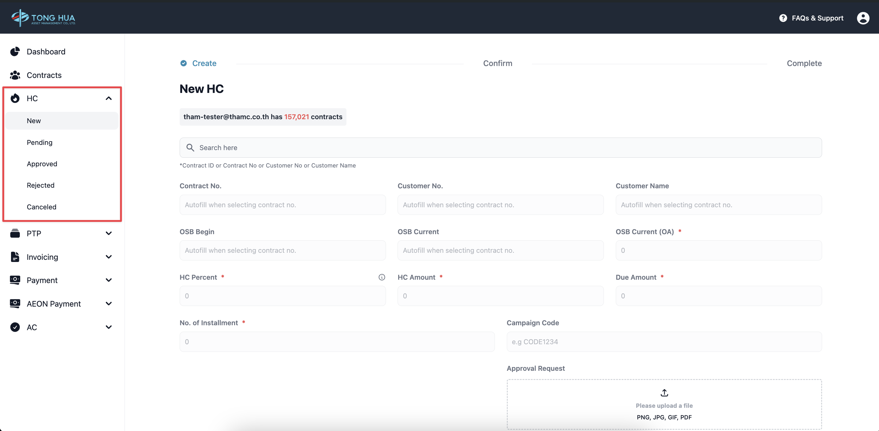The image size is (879, 431).
Task: Click the HC Percent info icon
Action: 381,277
